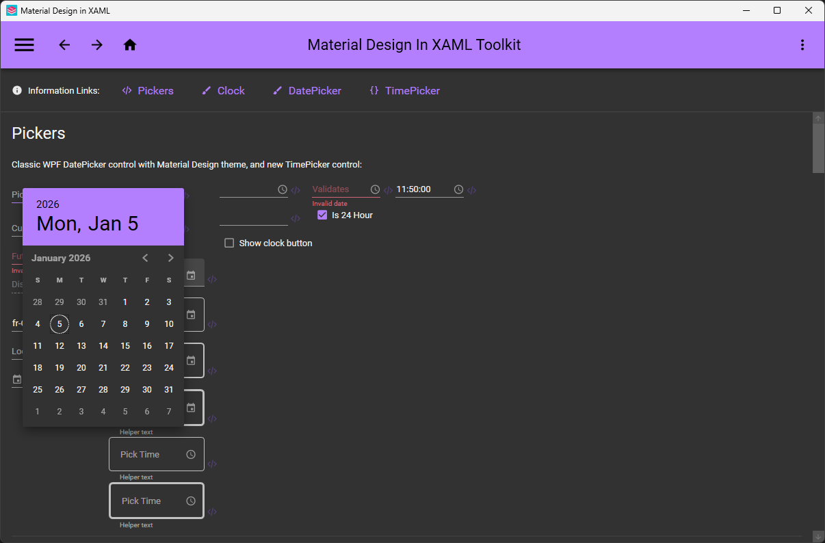Image resolution: width=825 pixels, height=543 pixels.
Task: Click the Mon, Jan 5 date header
Action: tap(88, 224)
